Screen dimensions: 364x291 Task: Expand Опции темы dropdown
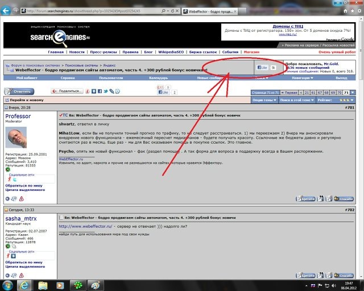[264, 100]
